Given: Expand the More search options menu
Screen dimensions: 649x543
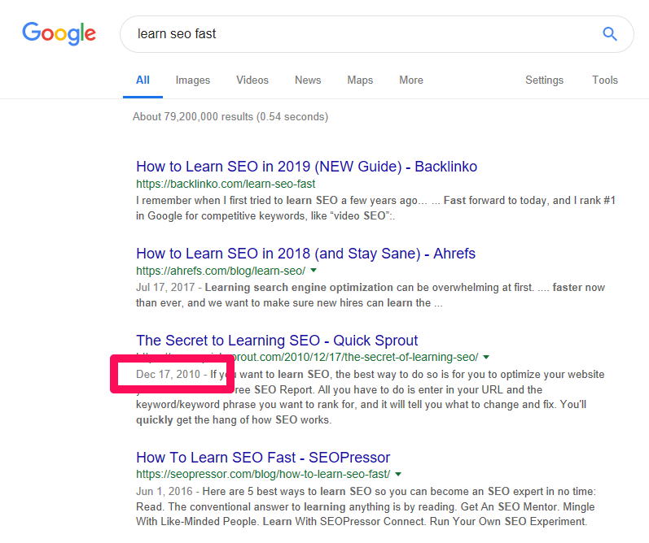Looking at the screenshot, I should [411, 80].
